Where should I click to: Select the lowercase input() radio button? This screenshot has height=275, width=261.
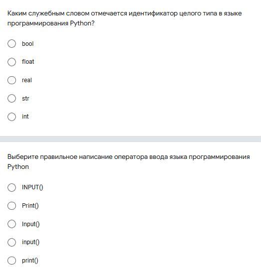click(x=11, y=242)
